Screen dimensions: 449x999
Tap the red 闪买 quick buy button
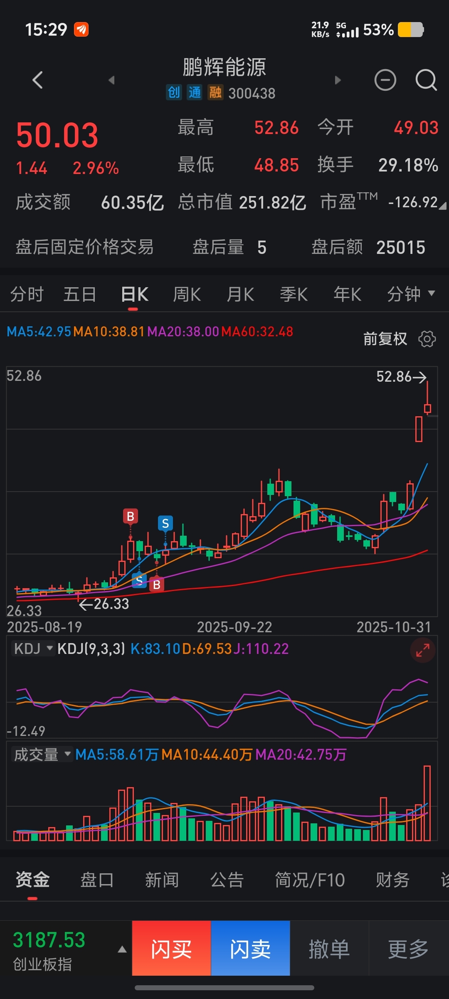[171, 948]
